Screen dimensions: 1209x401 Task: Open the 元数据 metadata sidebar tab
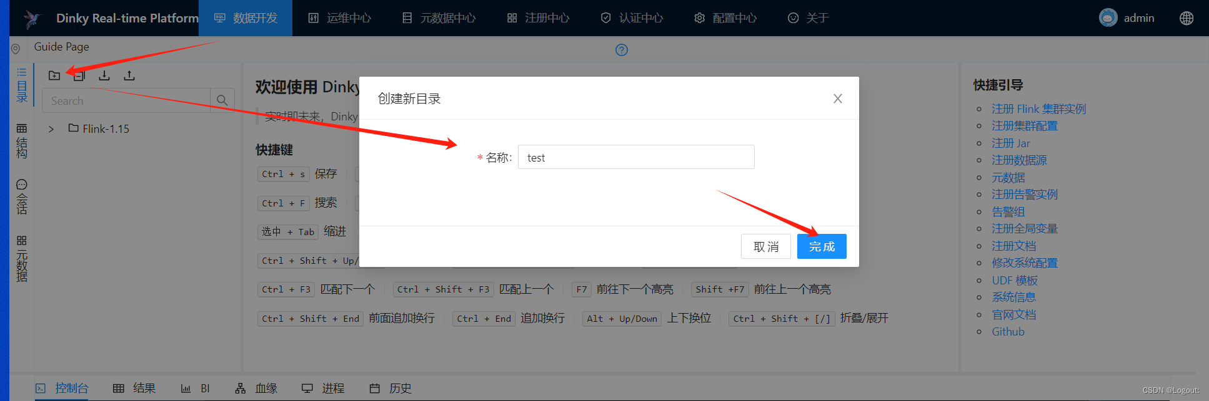22,259
